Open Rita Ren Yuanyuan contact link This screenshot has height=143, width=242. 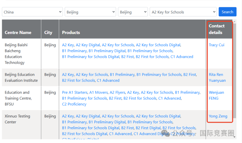(217, 77)
